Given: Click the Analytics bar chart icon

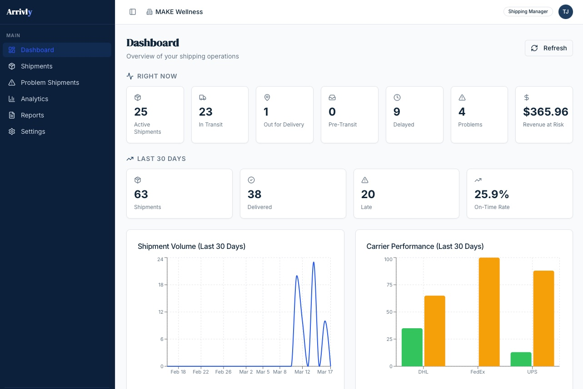Looking at the screenshot, I should [12, 99].
